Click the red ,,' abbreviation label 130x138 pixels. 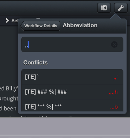click(116, 77)
